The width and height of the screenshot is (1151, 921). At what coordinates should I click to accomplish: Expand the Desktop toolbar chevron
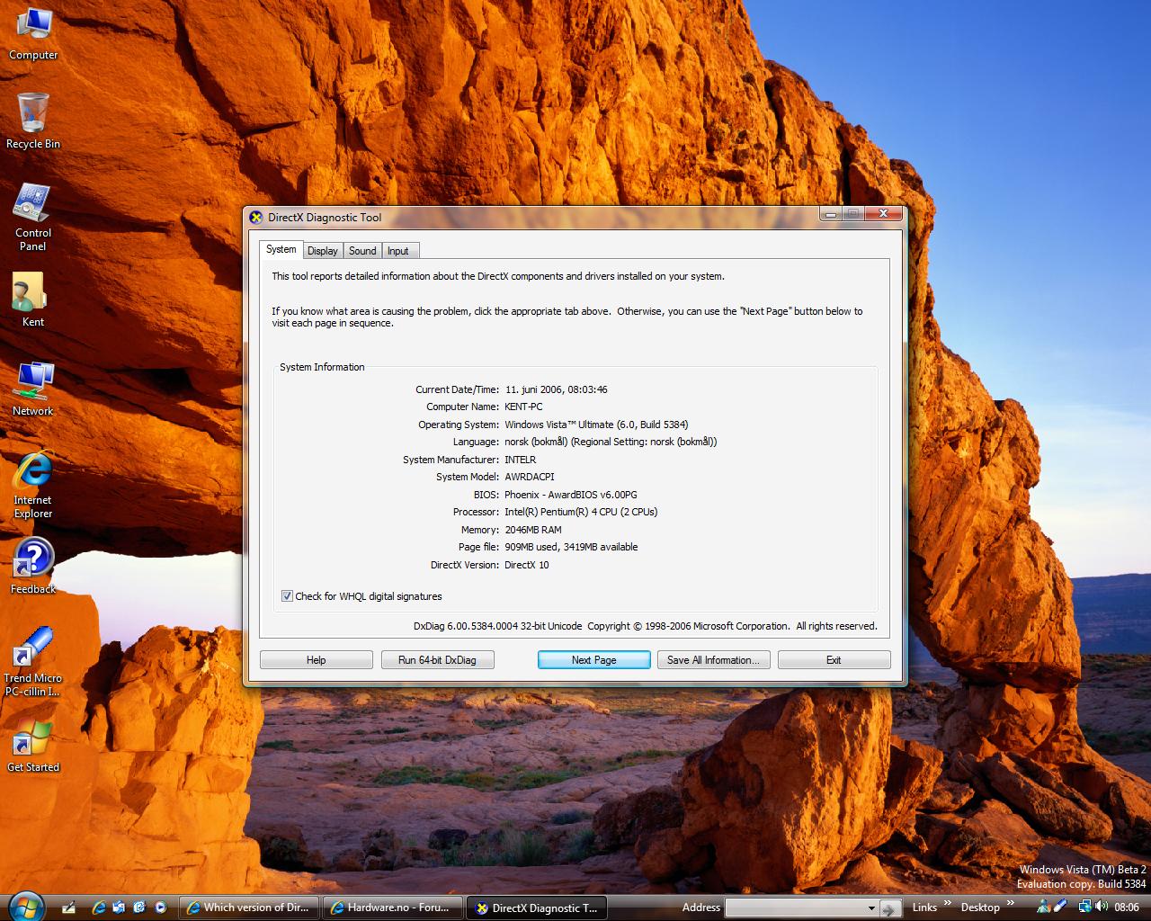1010,903
